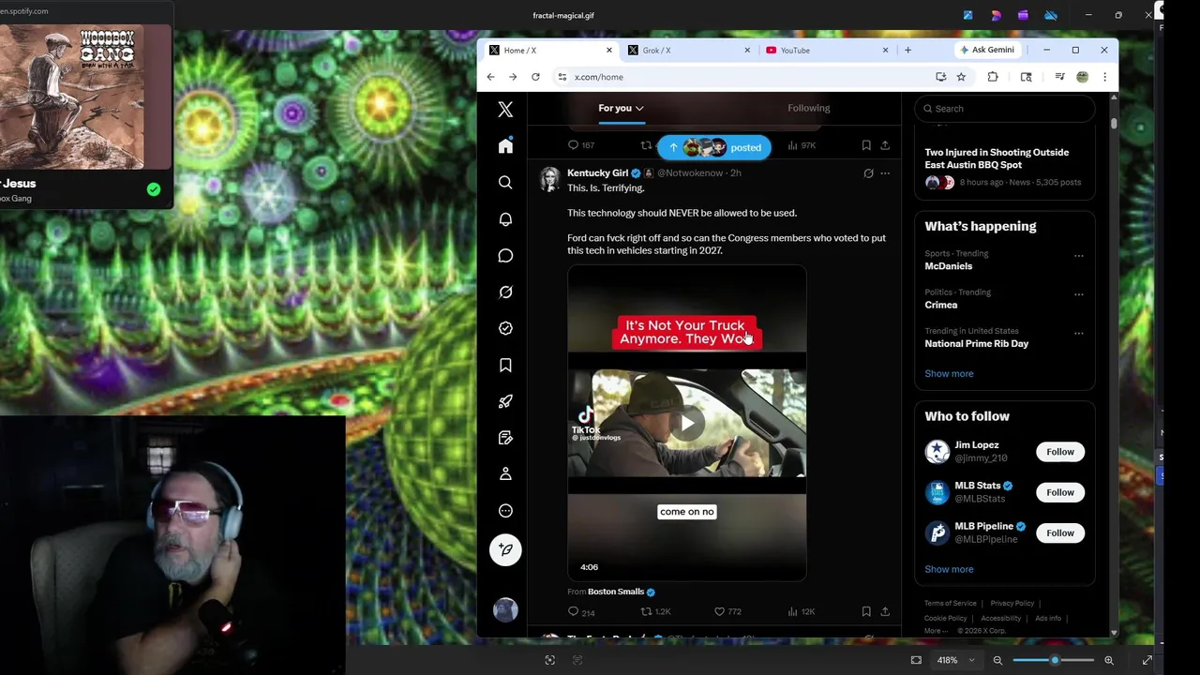The height and width of the screenshot is (675, 1200).
Task: Open Crimea trending topic
Action: [940, 305]
